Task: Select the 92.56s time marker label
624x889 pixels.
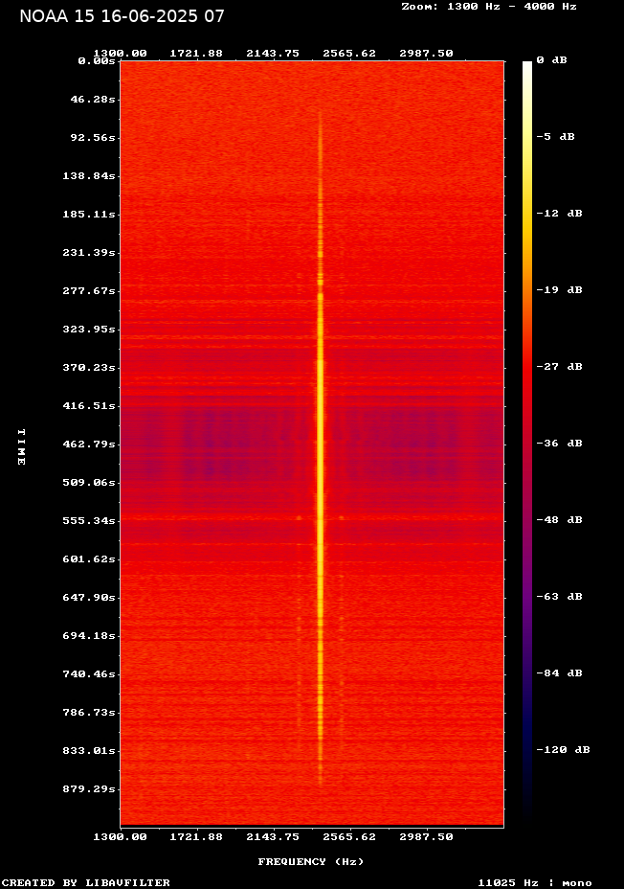Action: pos(94,137)
